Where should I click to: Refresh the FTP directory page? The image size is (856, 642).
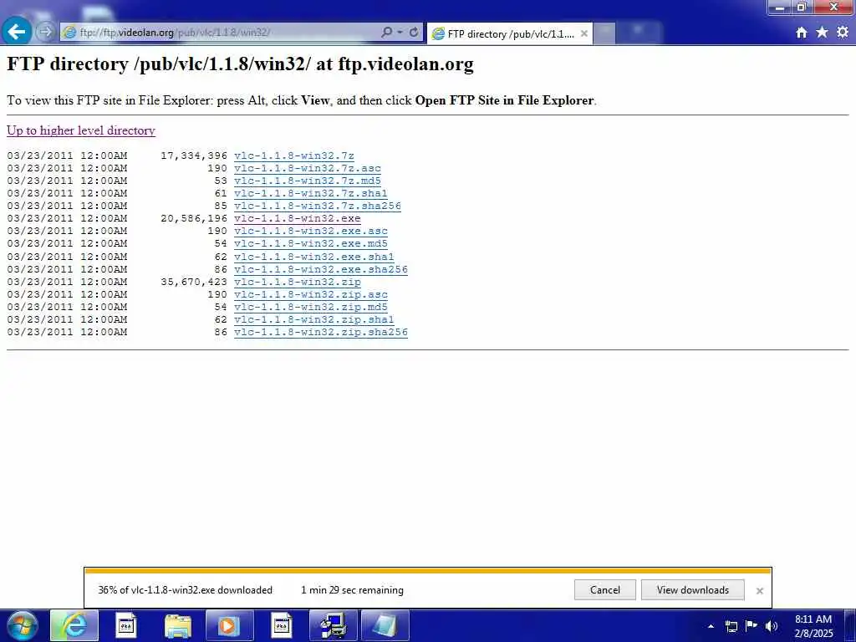click(x=414, y=33)
